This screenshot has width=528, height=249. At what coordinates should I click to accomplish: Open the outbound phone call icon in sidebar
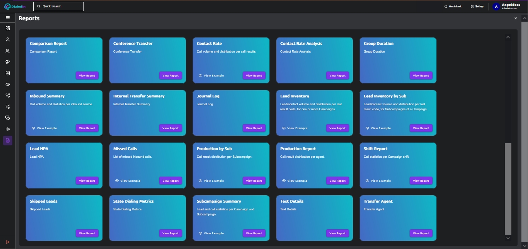pos(8,96)
